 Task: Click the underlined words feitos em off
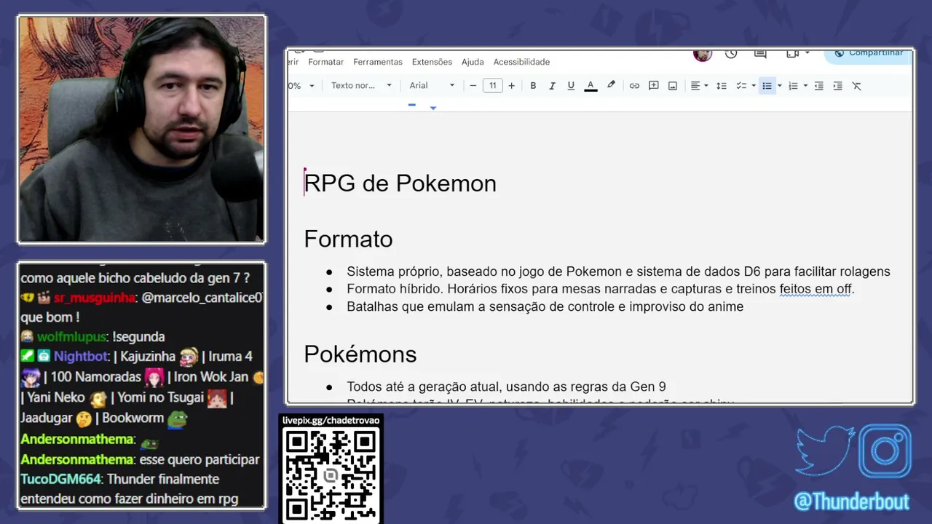(x=815, y=289)
